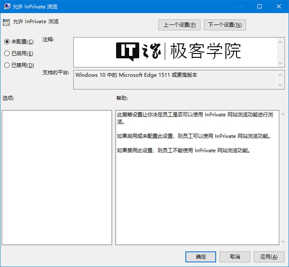The width and height of the screenshot is (289, 267).
Task: Close the 允许 InPrivate 浏览 dialog
Action: point(279,6)
